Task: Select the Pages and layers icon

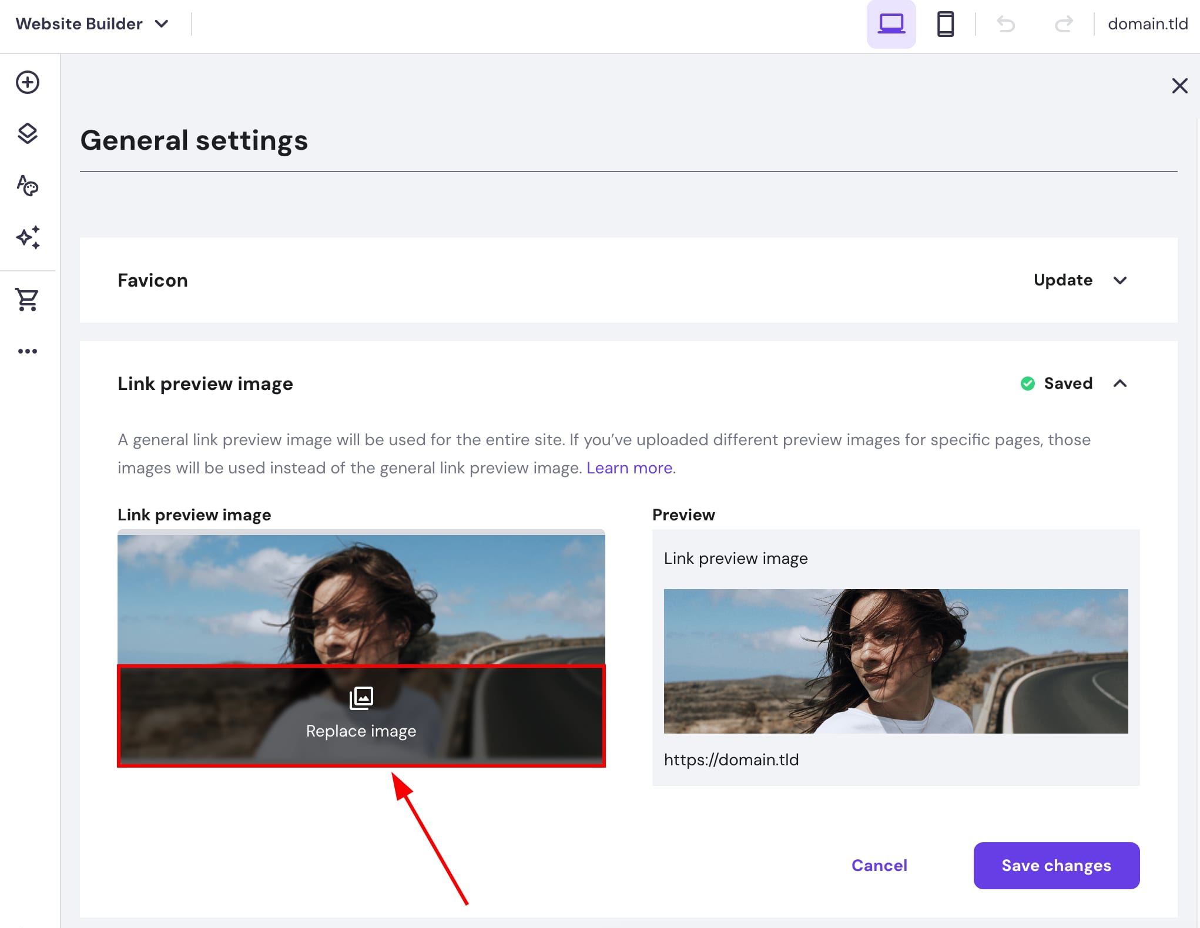Action: 28,133
